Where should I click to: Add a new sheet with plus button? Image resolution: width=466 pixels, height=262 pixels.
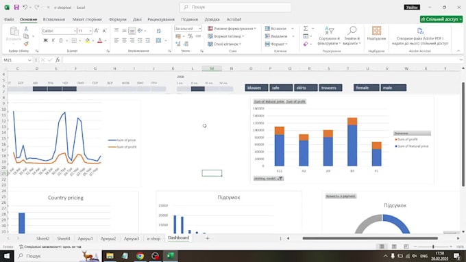pyautogui.click(x=208, y=238)
